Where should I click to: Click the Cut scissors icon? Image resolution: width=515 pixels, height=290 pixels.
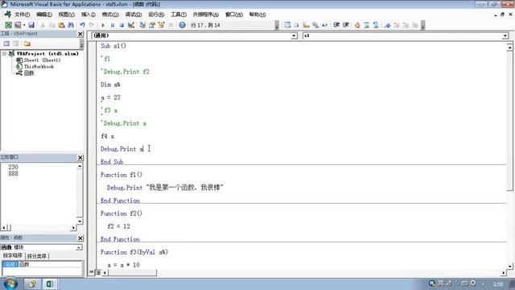(x=43, y=25)
